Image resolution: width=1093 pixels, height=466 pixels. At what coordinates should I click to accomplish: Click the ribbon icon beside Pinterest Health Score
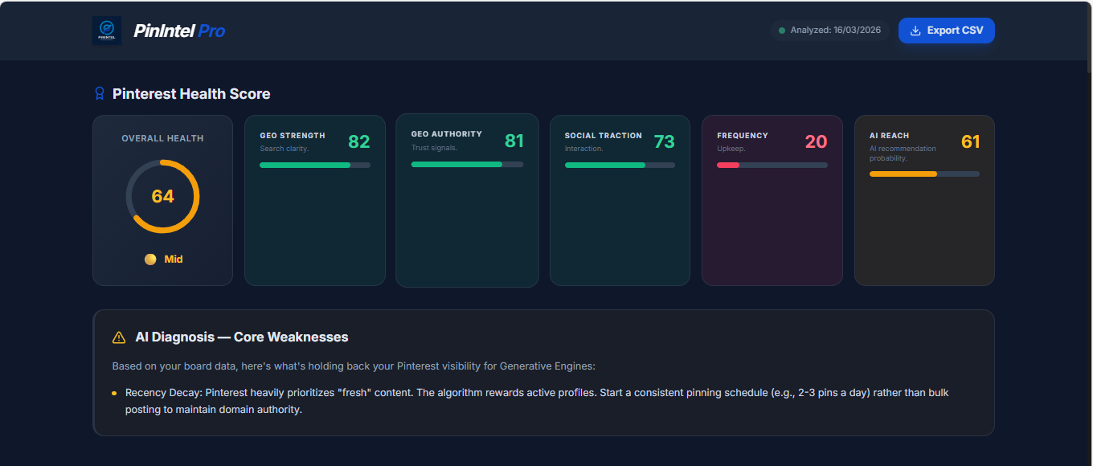(100, 94)
